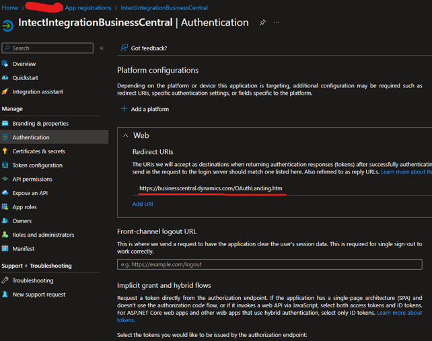Click the Front-channel logout URL heading
Viewport: 432px width, 341px height.
coord(157,231)
